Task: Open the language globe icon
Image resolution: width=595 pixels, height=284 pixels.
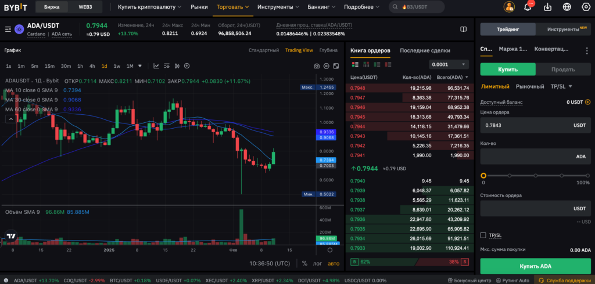Action: (567, 7)
